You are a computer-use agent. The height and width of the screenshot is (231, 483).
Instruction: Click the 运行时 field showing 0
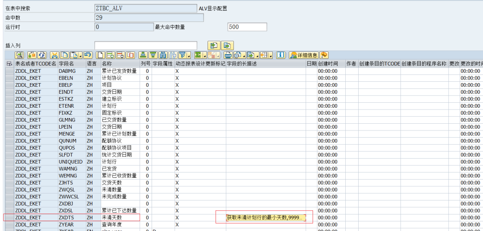click(x=124, y=27)
